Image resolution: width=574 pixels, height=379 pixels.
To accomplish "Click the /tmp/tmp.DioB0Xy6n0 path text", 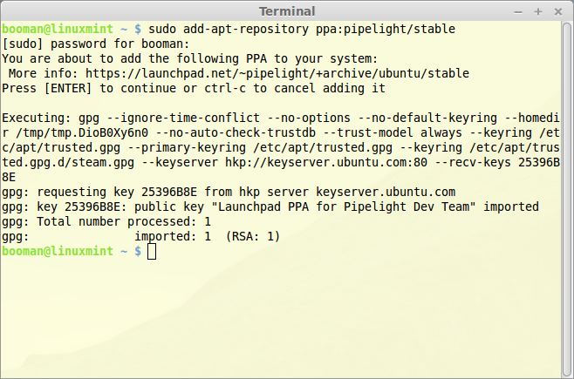I will 82,132.
